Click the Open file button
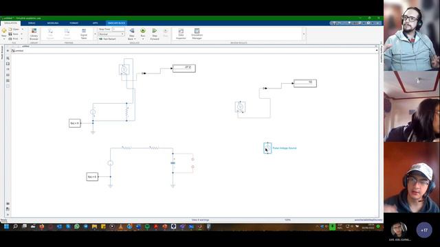Viewport: 440px width, 247px height. 14,30
